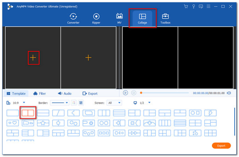Play the collage preview
The width and height of the screenshot is (239, 157).
(125, 93)
